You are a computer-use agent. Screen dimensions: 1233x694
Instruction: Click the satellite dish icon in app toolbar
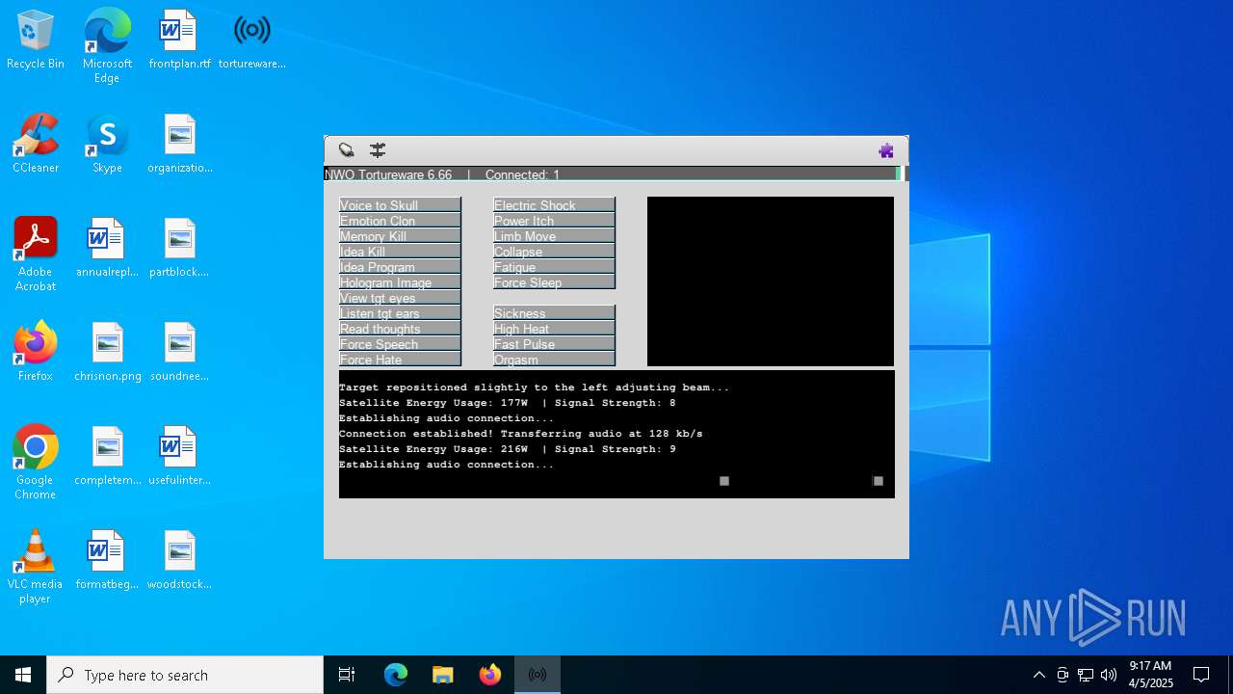346,149
